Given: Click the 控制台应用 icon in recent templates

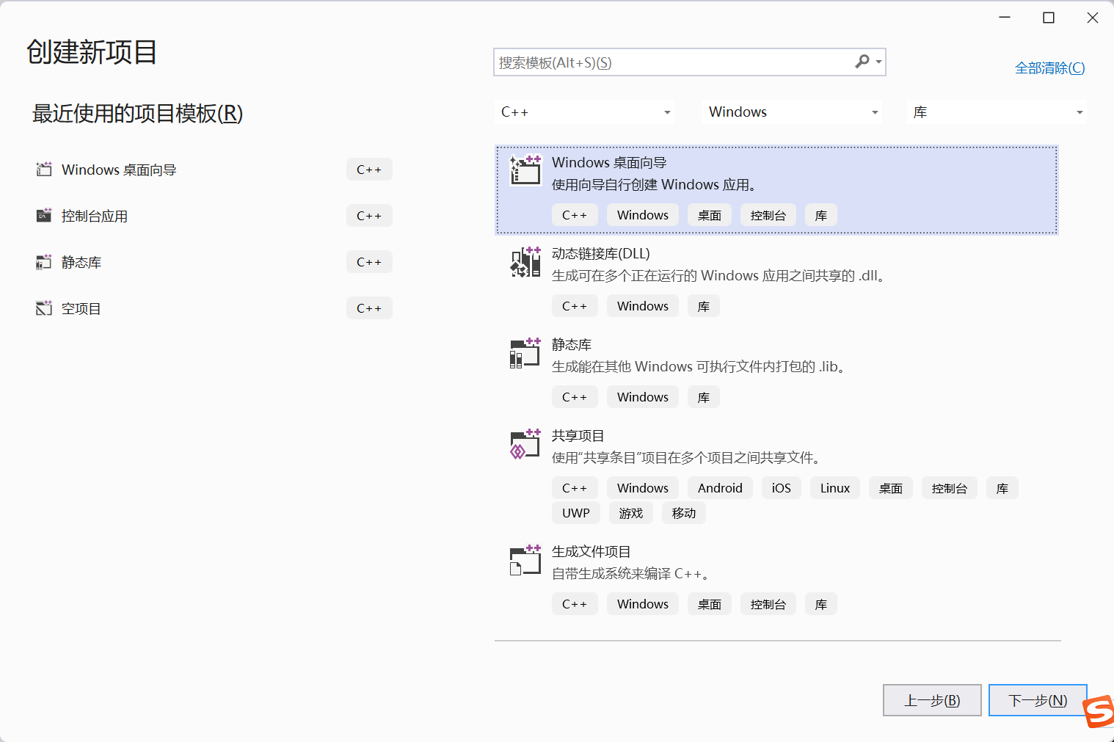Looking at the screenshot, I should (44, 216).
